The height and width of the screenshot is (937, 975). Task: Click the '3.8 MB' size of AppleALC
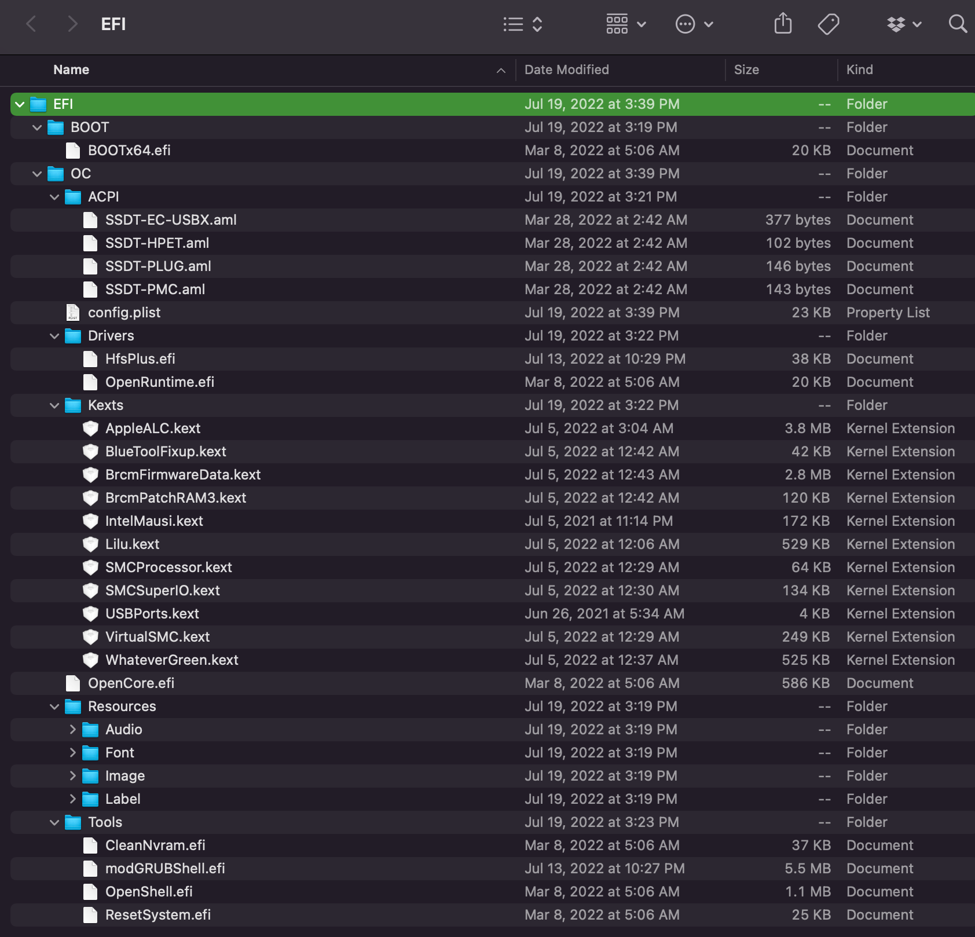(808, 429)
